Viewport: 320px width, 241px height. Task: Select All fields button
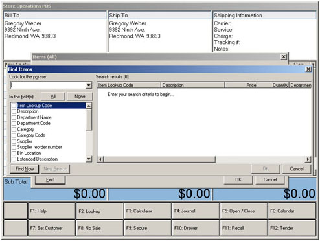[53, 97]
